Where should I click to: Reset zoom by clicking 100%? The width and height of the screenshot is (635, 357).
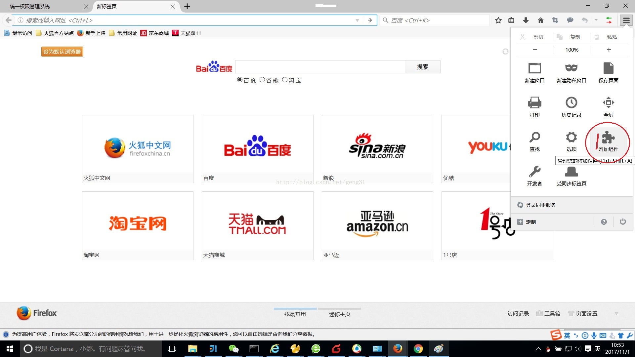click(572, 50)
